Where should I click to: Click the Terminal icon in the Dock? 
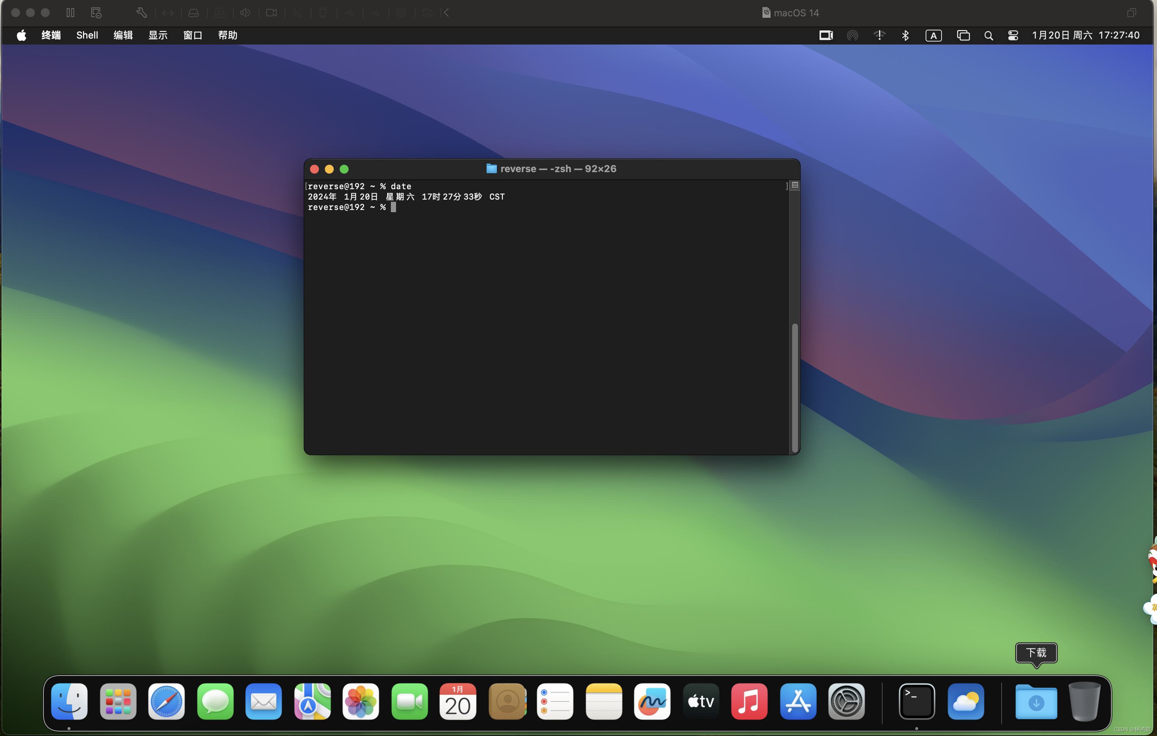tap(916, 701)
